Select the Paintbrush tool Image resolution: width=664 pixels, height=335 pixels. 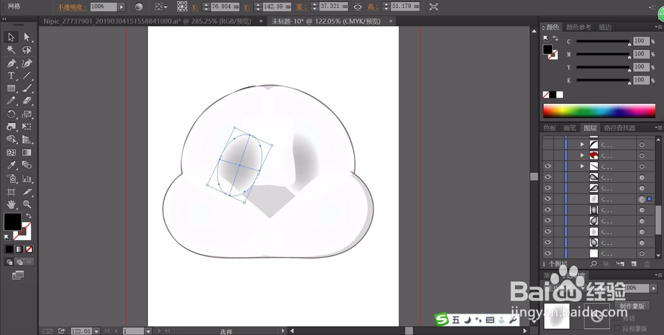[27, 88]
